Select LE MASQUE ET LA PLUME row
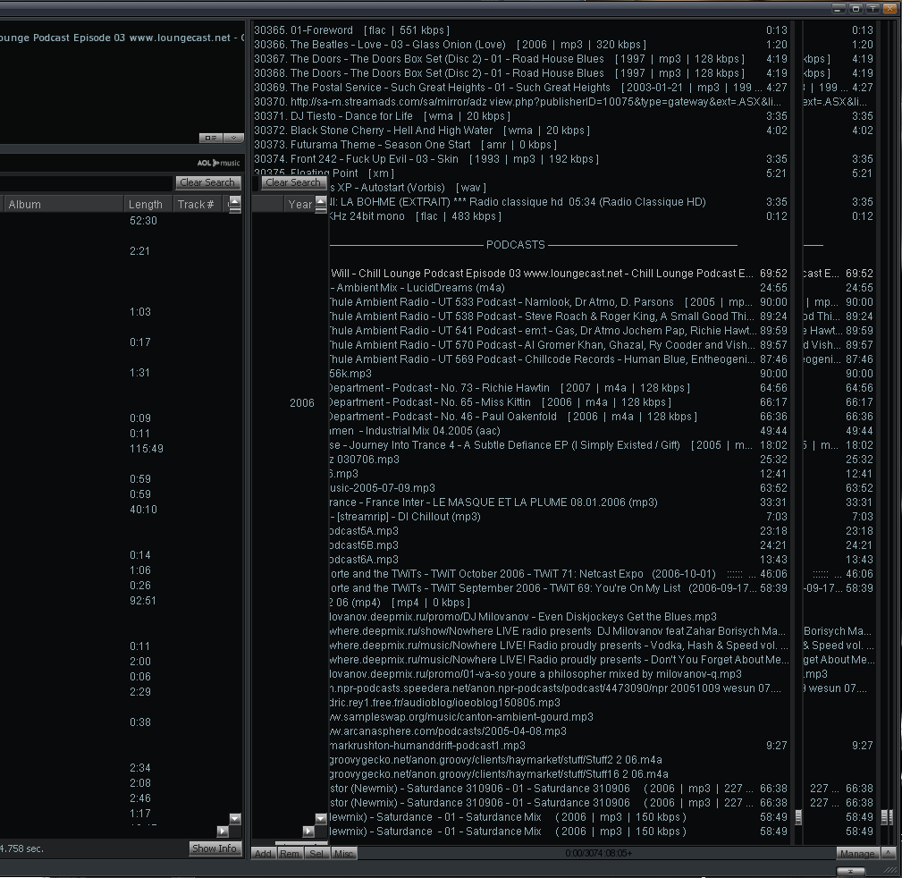902x878 pixels. [x=559, y=502]
